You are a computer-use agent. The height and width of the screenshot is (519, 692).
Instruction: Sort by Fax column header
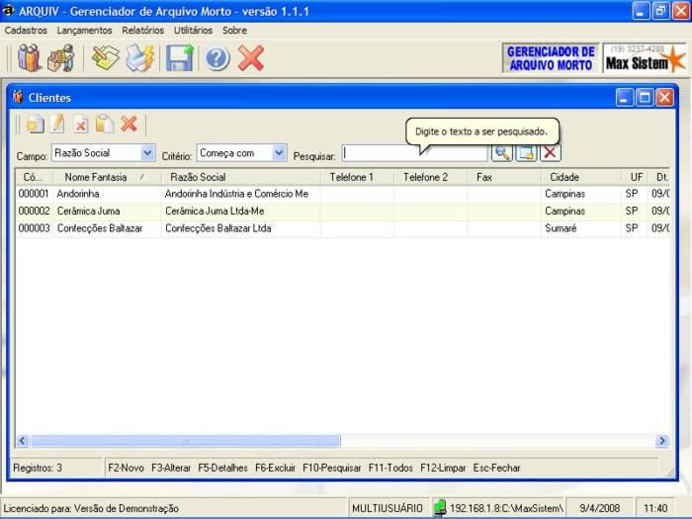pos(504,177)
